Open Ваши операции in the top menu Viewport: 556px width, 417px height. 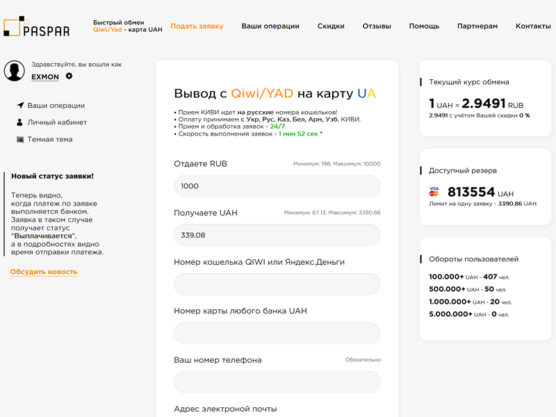tap(270, 26)
